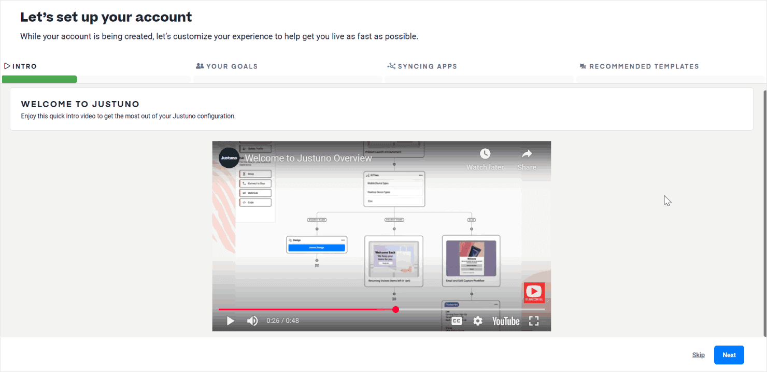Open video settings gear icon
This screenshot has height=372, width=767.
click(478, 321)
